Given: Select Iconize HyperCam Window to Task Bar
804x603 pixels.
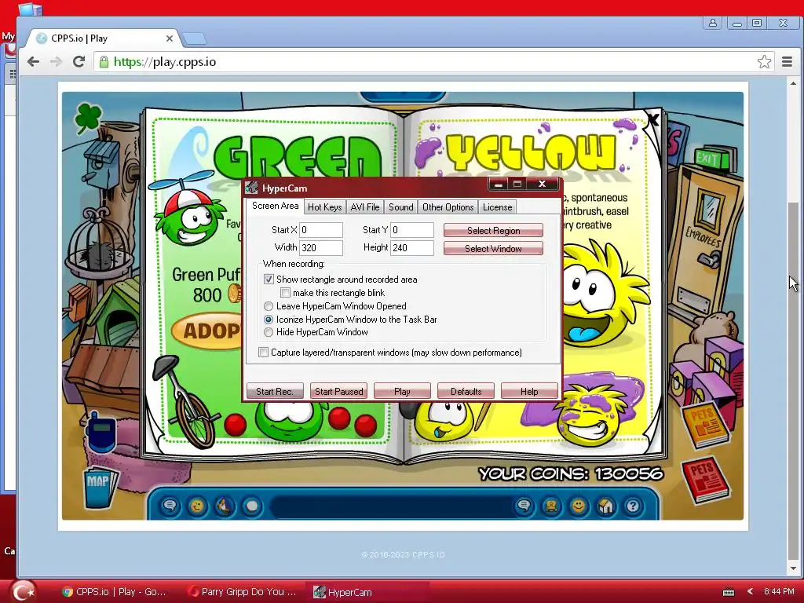Looking at the screenshot, I should click(x=269, y=320).
